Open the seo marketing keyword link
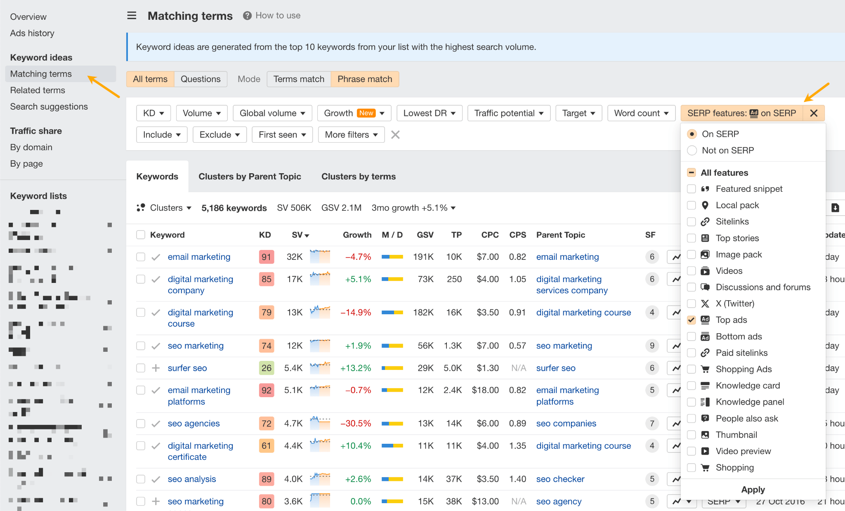Screen dimensions: 845x511 (195, 346)
